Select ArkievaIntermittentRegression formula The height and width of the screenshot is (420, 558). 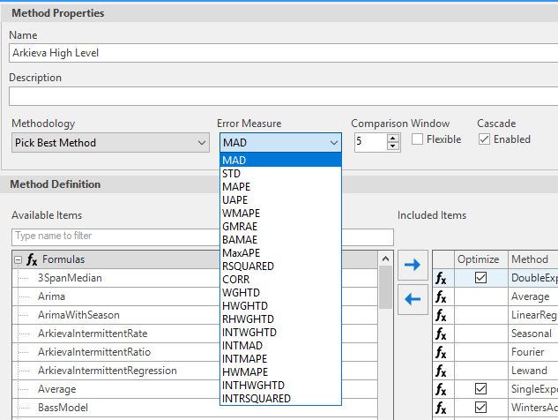point(108,371)
